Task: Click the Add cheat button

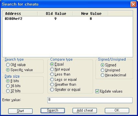Action: tap(85, 110)
